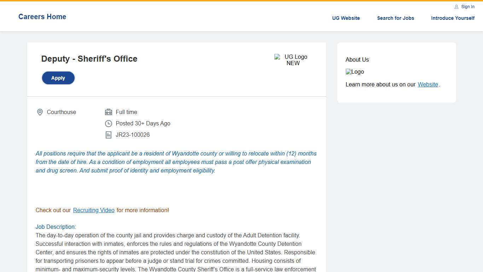Click the location pin icon next to Courthouse

point(40,112)
